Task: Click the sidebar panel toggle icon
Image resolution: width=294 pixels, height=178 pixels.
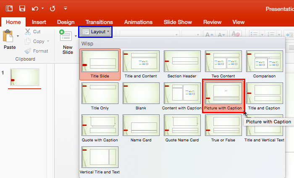Action: point(9,8)
